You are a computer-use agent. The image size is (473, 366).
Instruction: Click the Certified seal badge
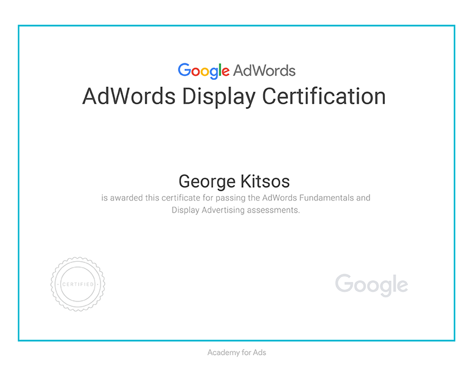click(x=78, y=284)
